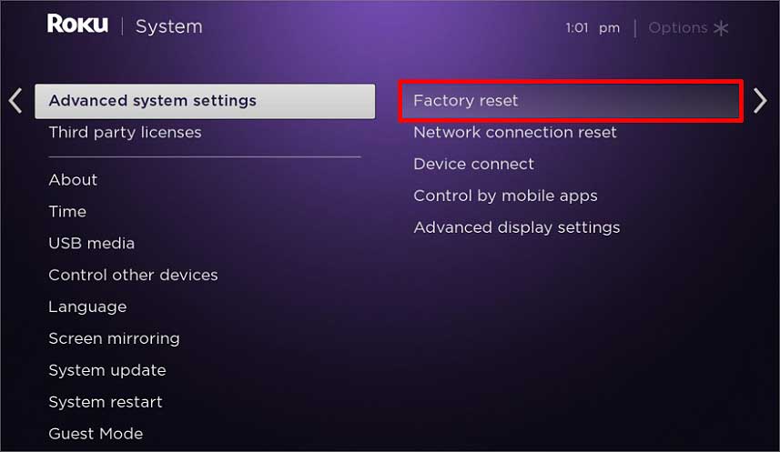
Task: Open the About menu item
Action: pyautogui.click(x=73, y=180)
